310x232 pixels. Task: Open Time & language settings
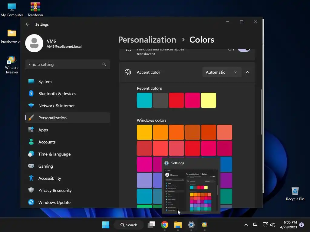point(68,154)
